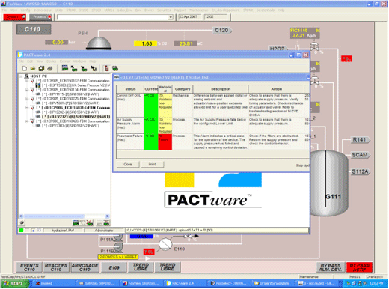Click the device catalog icon next to Print

(x=65, y=68)
